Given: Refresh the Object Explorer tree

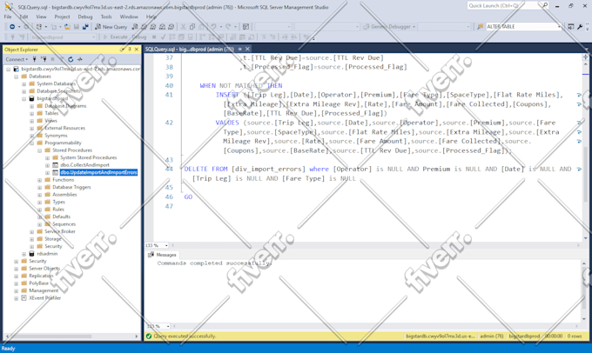Looking at the screenshot, I should (71, 59).
